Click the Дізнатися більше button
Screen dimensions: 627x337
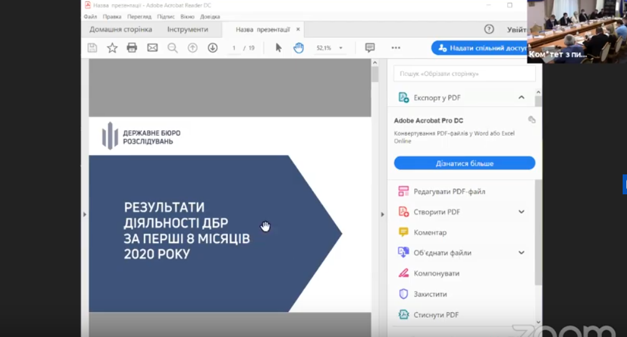464,163
